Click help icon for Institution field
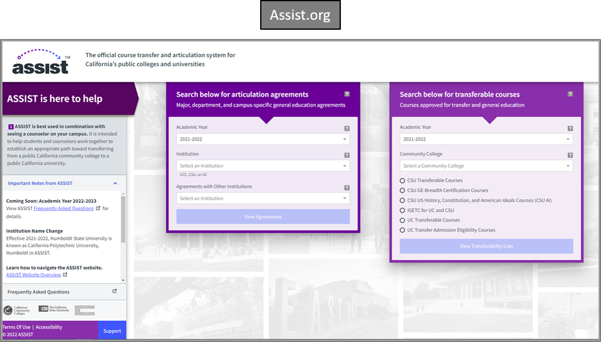Image resolution: width=601 pixels, height=342 pixels. pyautogui.click(x=346, y=155)
